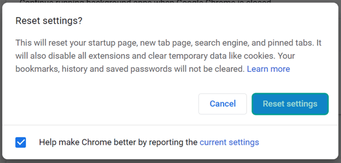The image size is (341, 163).
Task: Disable reporting current settings to Chrome
Action: coord(21,142)
